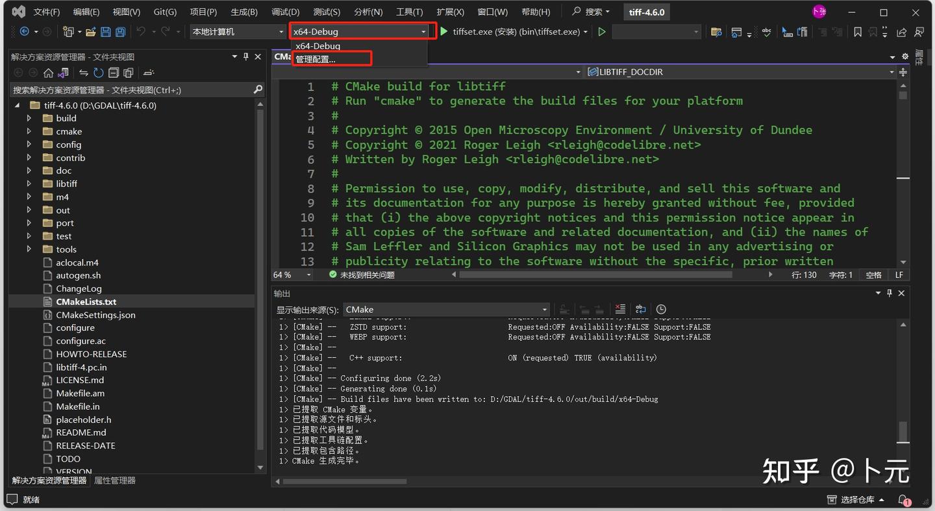This screenshot has width=935, height=511.
Task: Click the bookmark icon in toolbar
Action: point(858,32)
